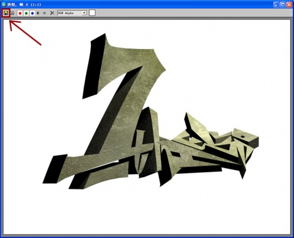Open the white color swatch
The image size is (294, 238).
pos(92,13)
